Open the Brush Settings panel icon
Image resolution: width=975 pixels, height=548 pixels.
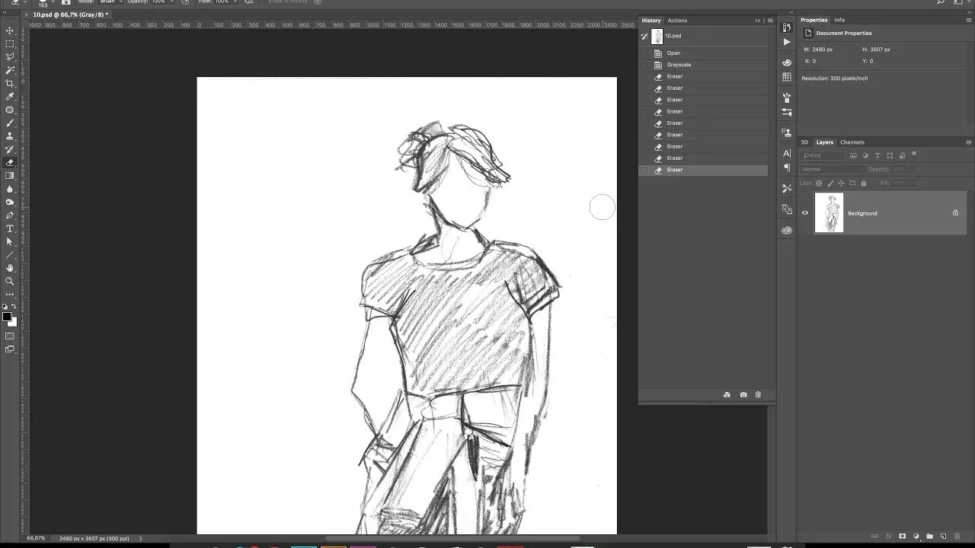pyautogui.click(x=787, y=112)
